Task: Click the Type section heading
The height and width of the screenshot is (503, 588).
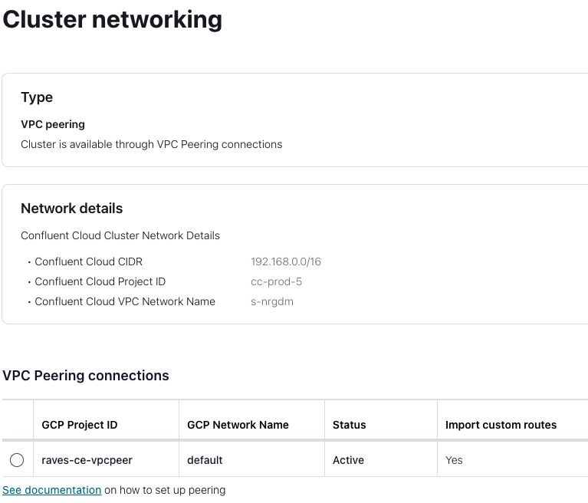Action: 37,97
